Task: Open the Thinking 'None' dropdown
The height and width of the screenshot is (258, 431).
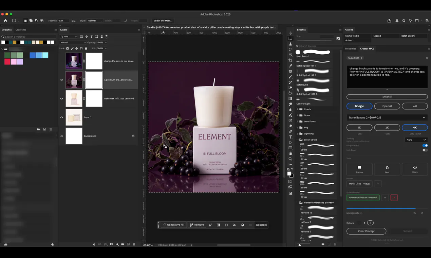Action: point(416,140)
